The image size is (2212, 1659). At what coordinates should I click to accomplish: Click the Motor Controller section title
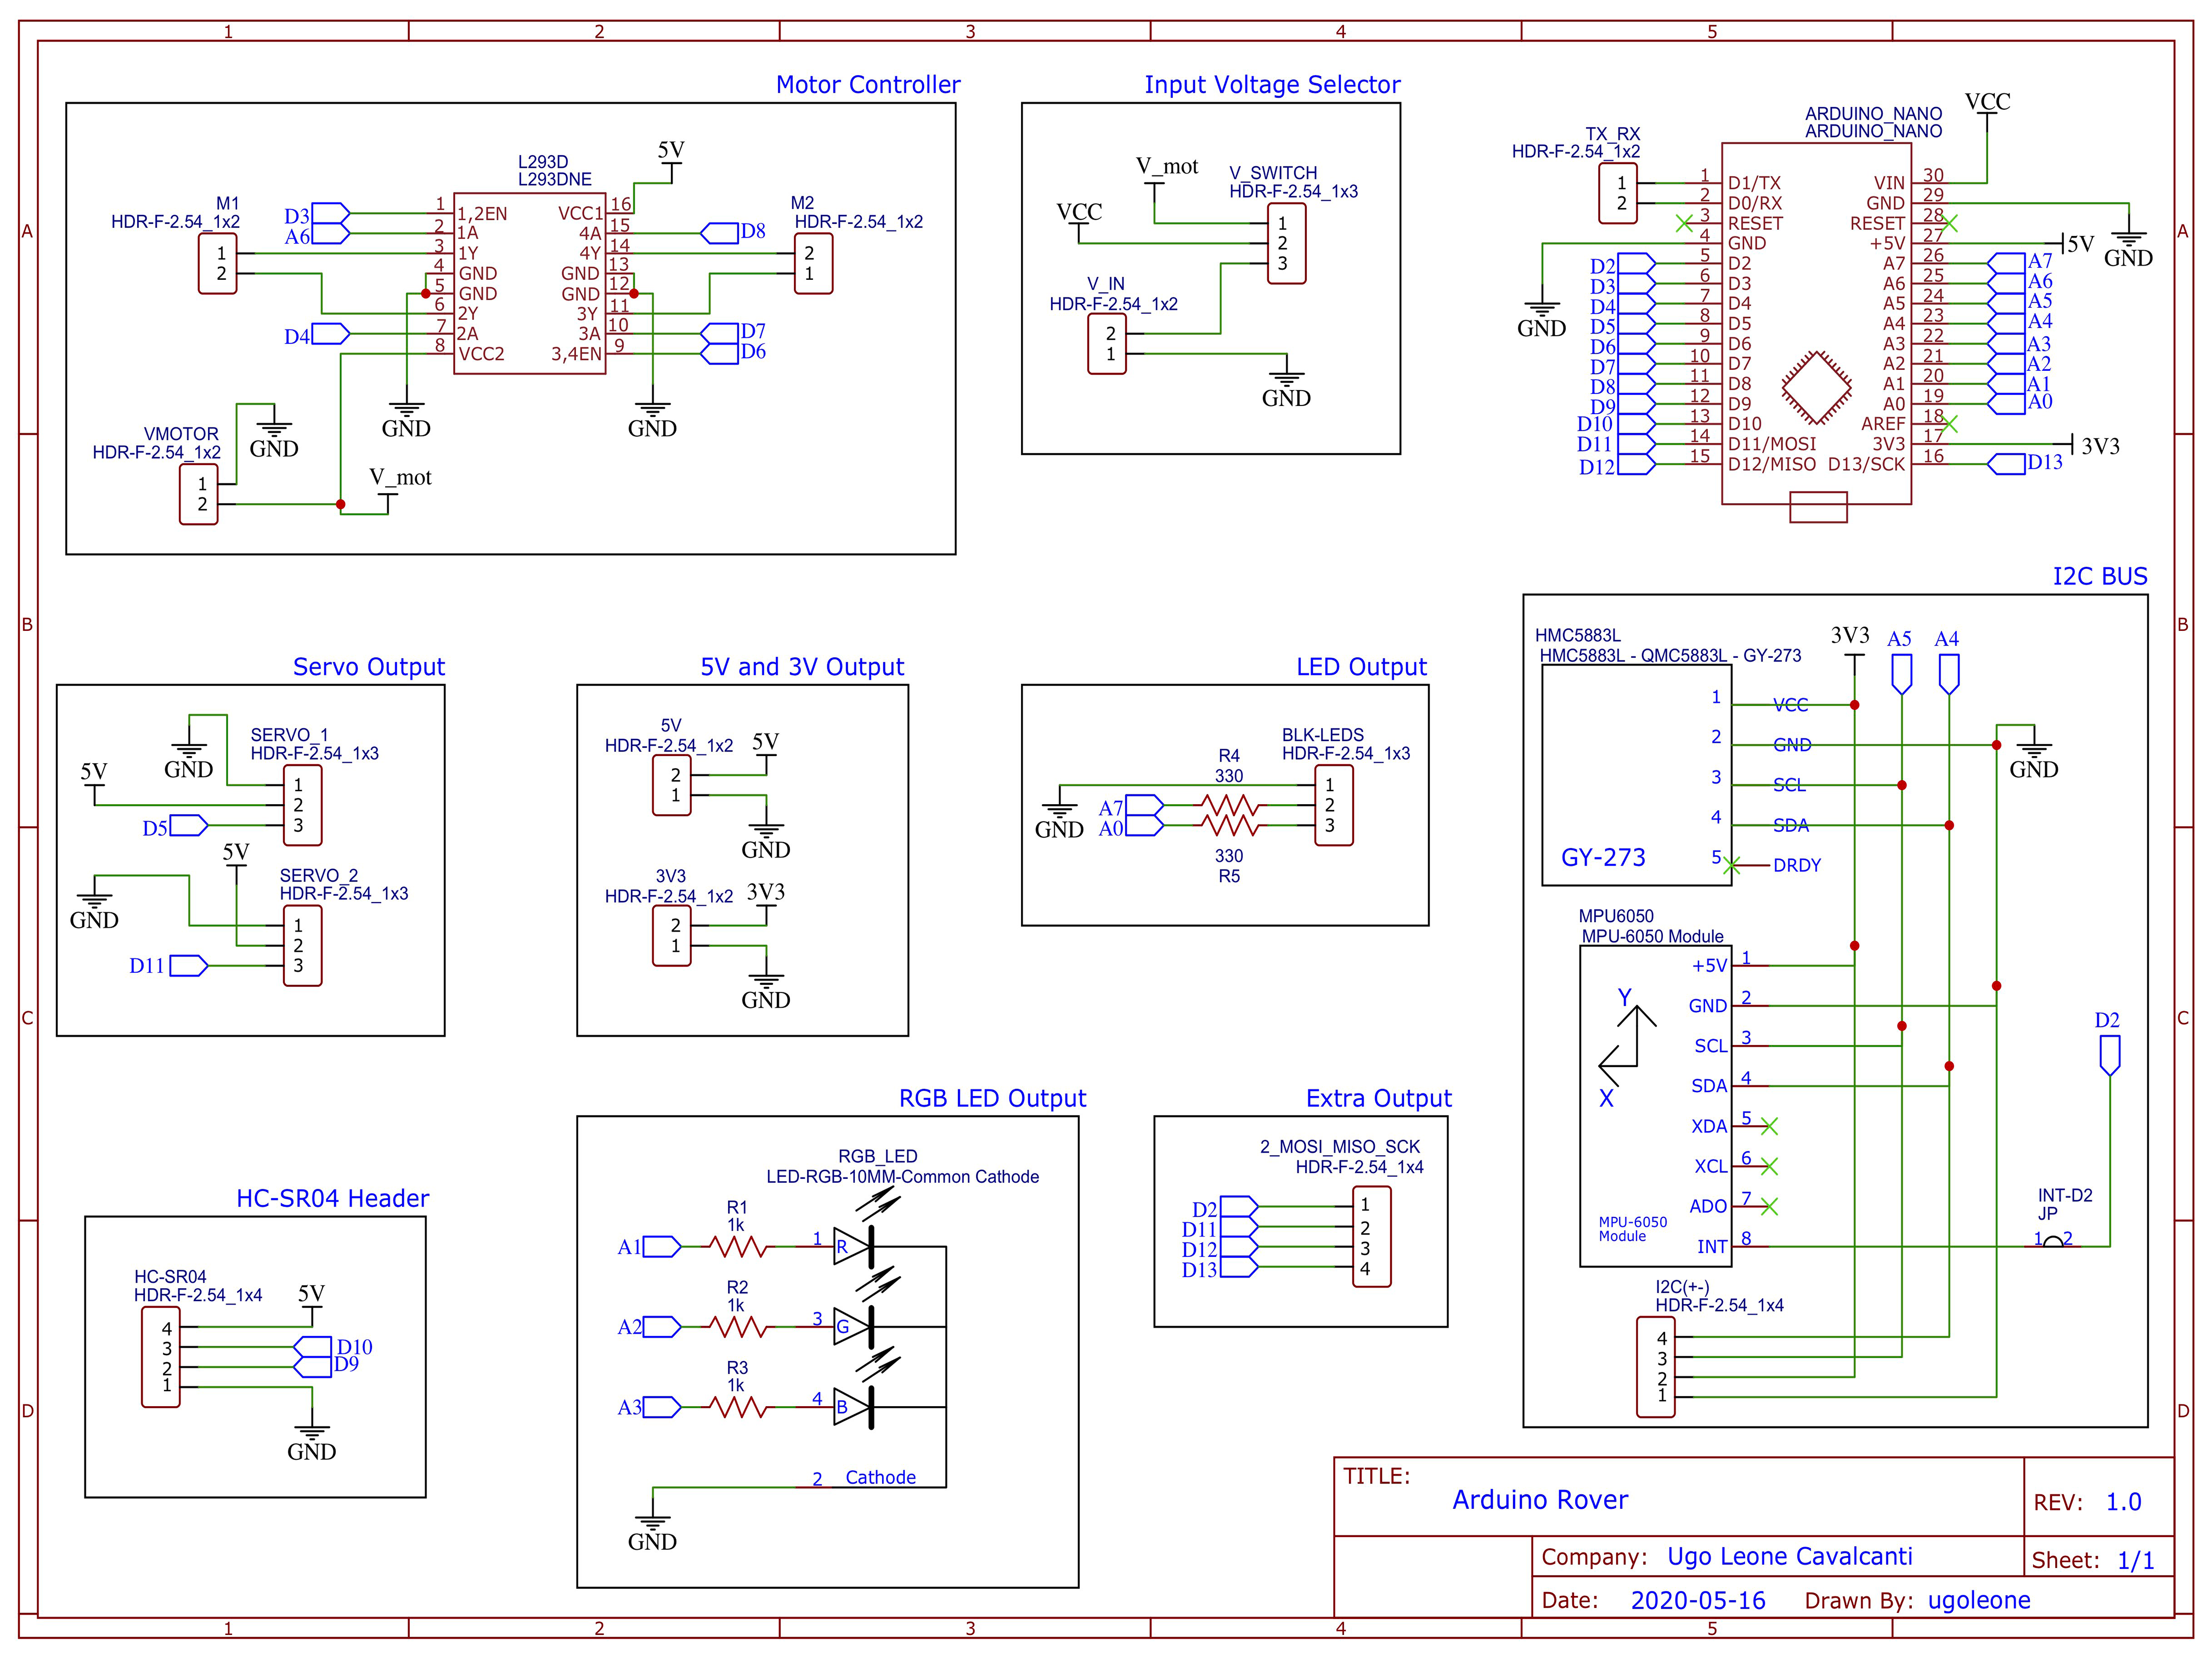868,85
